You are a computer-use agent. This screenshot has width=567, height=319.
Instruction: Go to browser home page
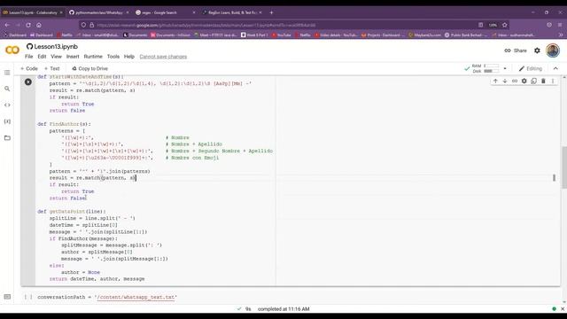[39, 25]
